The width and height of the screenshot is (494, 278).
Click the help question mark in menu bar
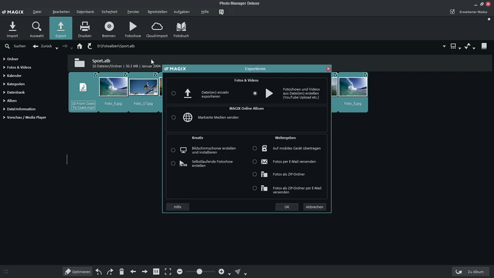point(221,12)
